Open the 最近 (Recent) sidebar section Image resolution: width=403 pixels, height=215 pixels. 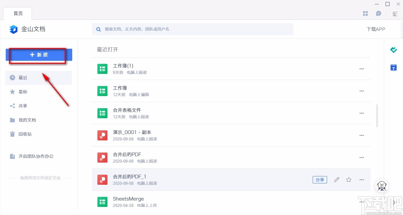(x=23, y=78)
